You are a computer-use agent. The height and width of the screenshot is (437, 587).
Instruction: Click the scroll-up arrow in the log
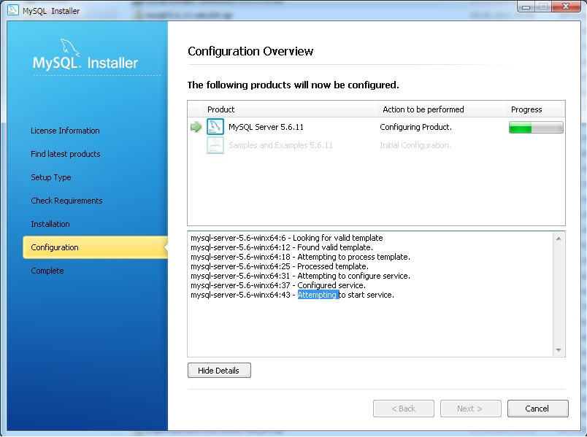point(559,239)
